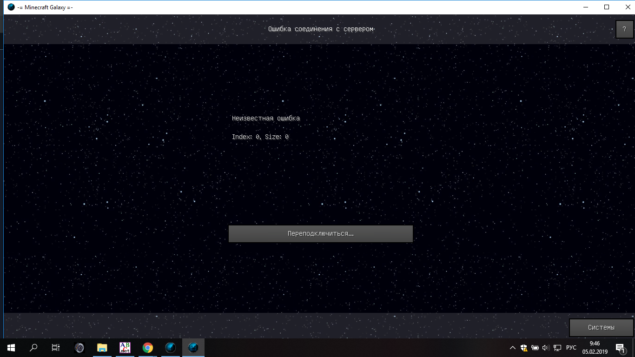Click the Неизвестная ошибка error text
This screenshot has height=357, width=635.
point(266,119)
